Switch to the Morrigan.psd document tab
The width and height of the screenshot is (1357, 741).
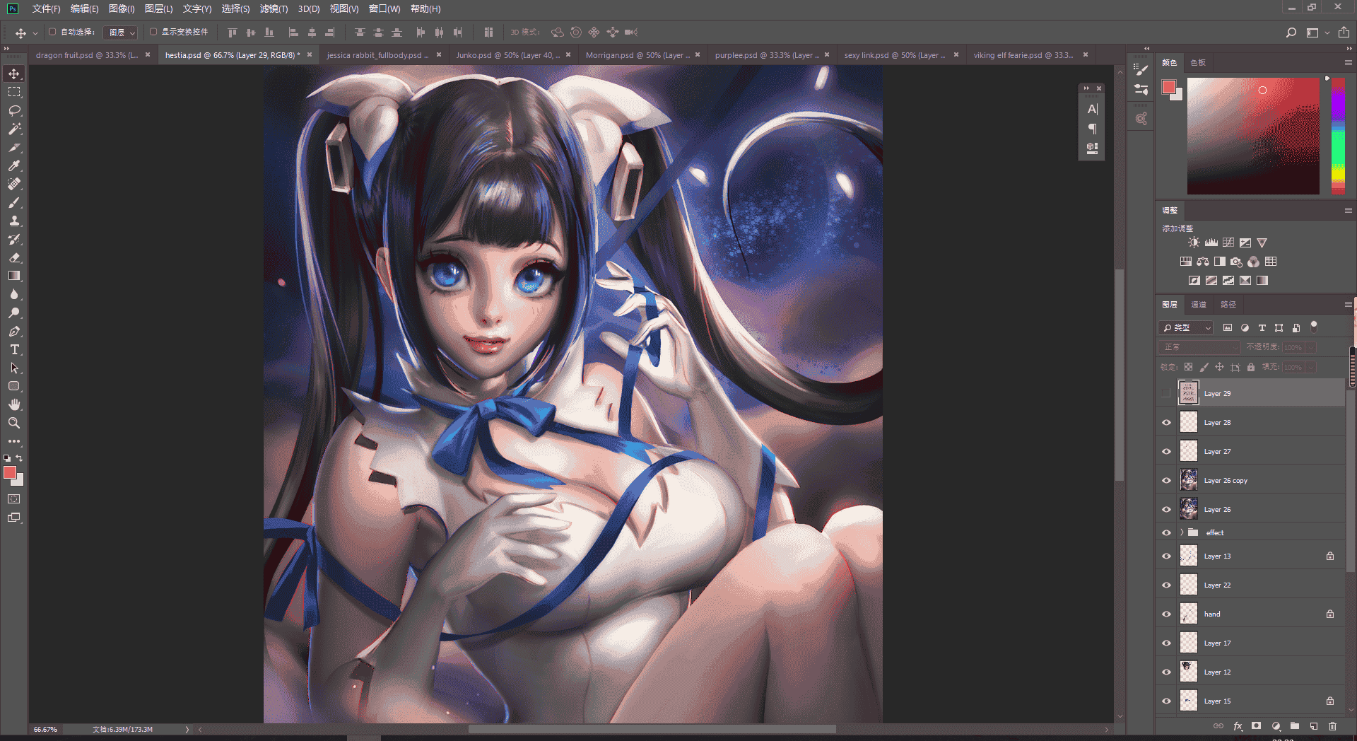click(x=638, y=55)
